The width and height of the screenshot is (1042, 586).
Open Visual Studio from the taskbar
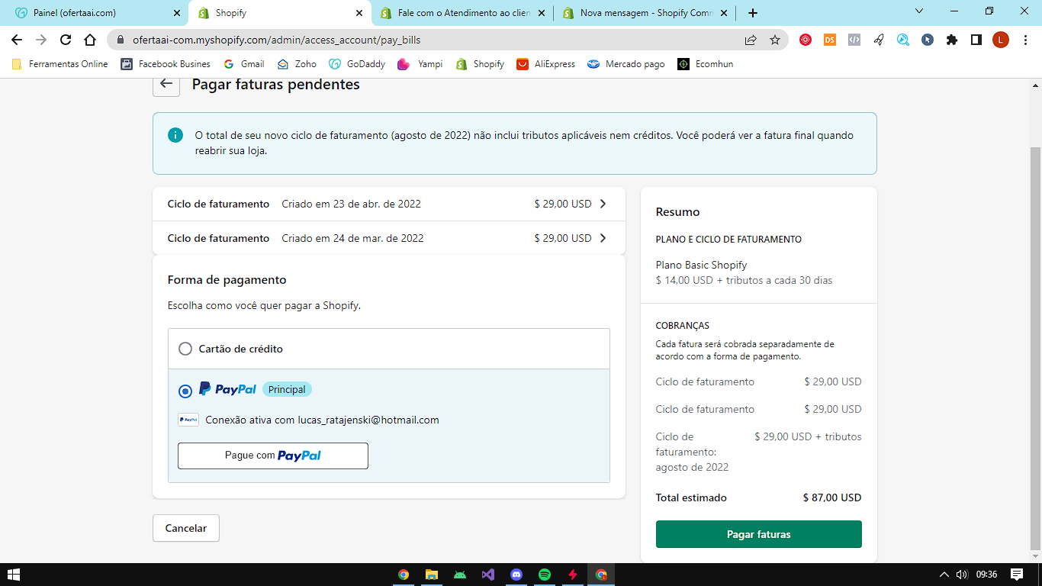[x=488, y=575]
